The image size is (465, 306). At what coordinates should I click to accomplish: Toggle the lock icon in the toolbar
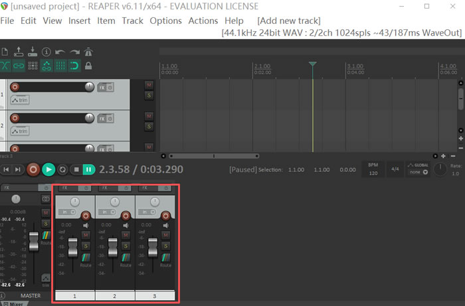[88, 66]
